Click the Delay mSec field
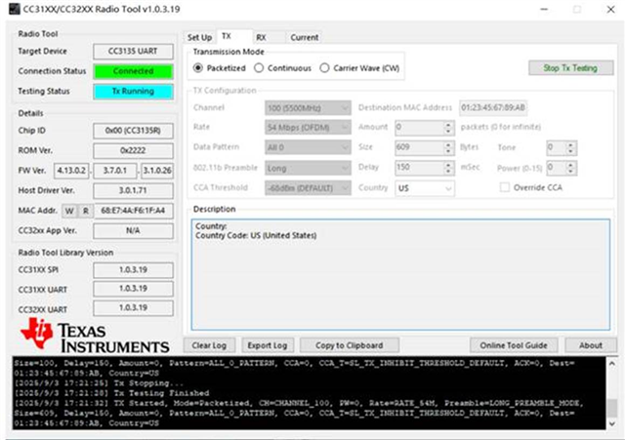625x440 pixels. coord(419,167)
